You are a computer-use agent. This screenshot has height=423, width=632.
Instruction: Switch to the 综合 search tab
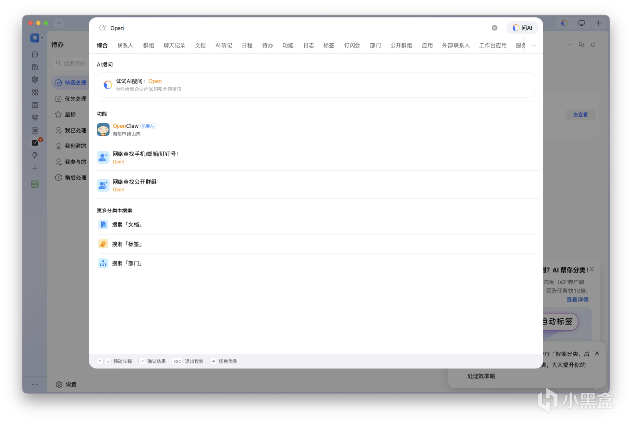[102, 45]
